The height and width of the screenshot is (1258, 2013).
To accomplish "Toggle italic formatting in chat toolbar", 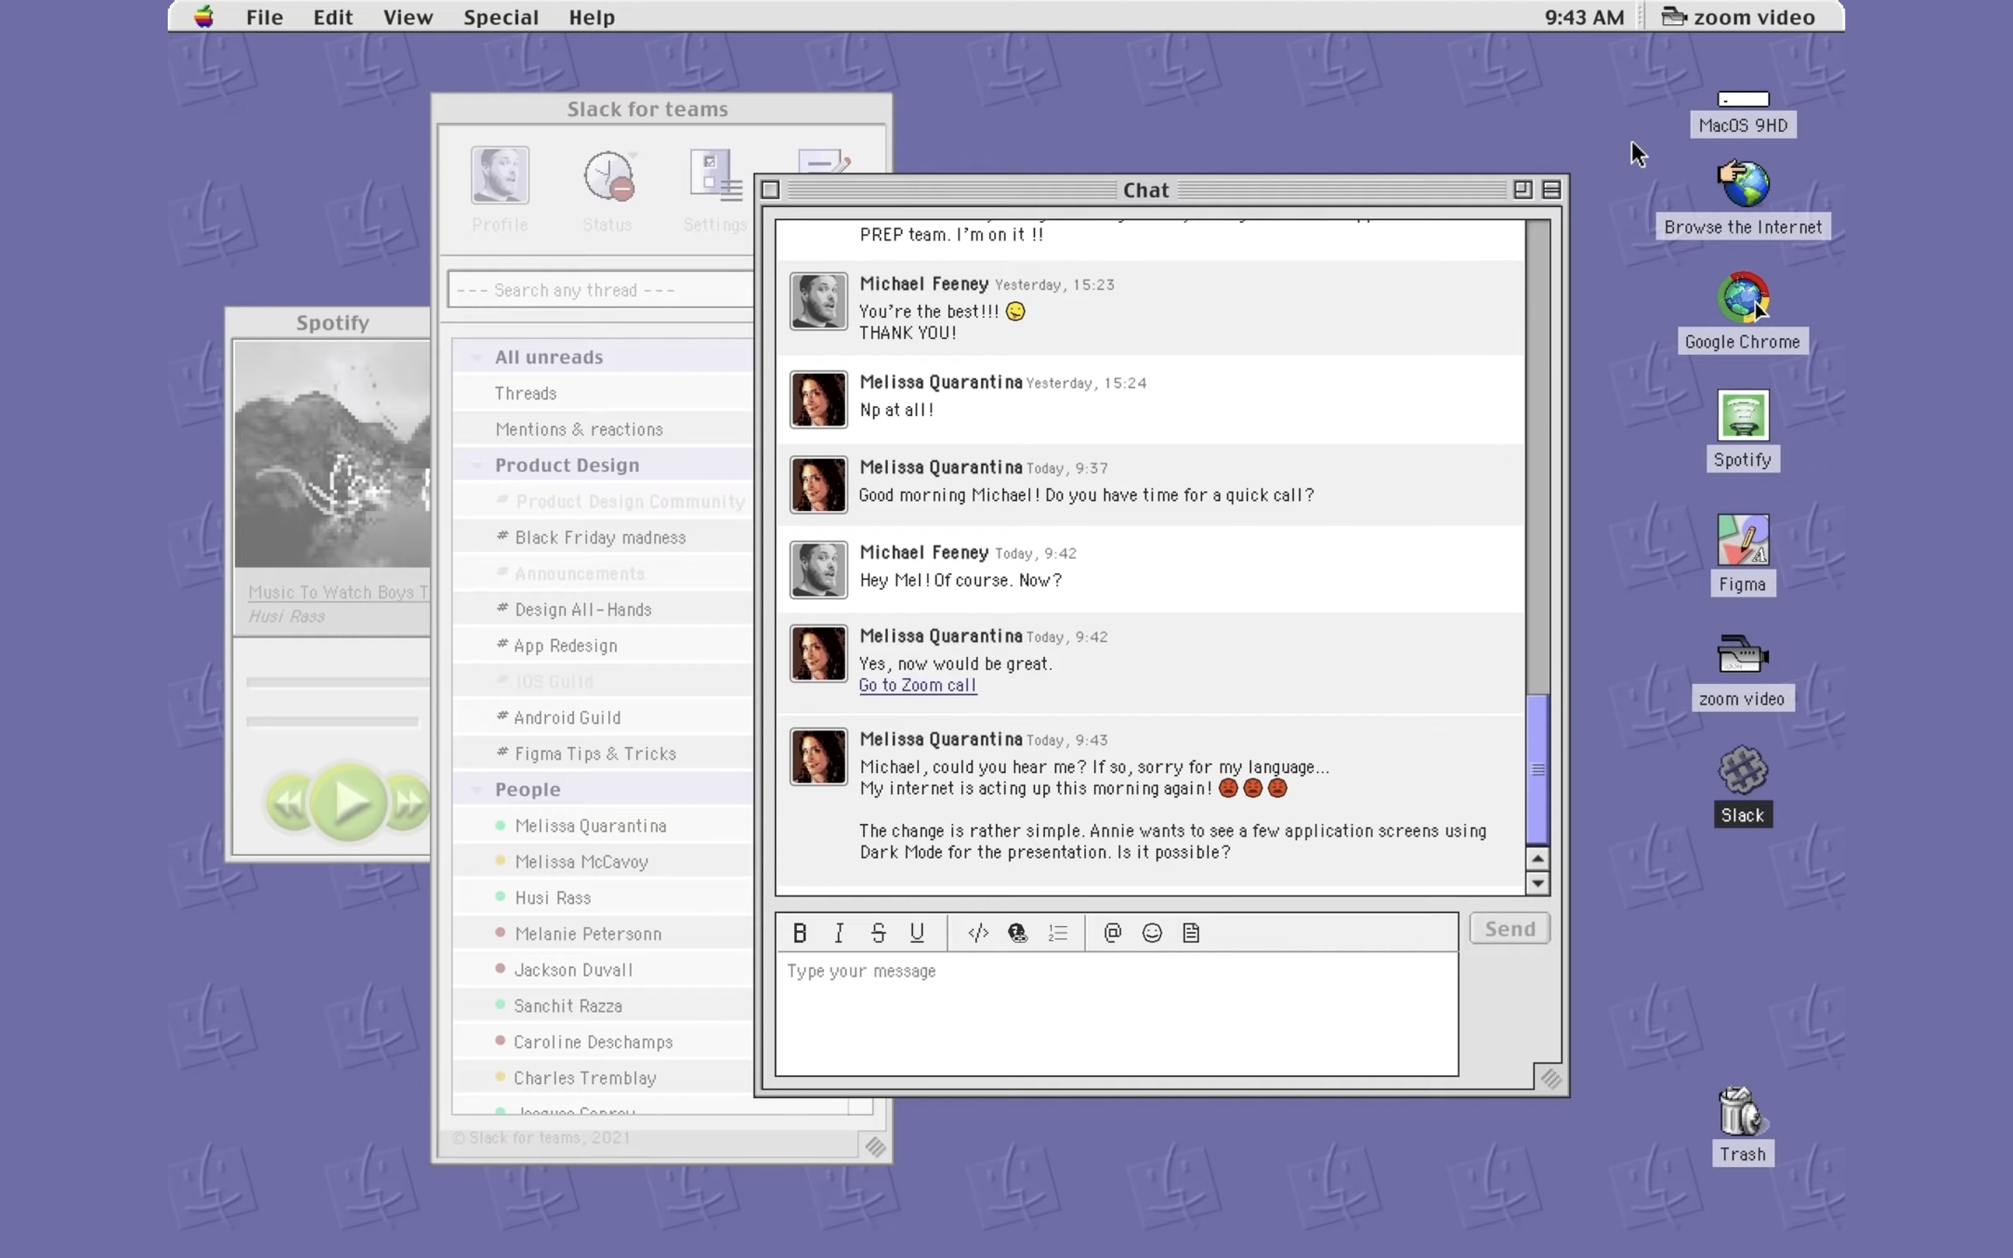I will pos(839,933).
